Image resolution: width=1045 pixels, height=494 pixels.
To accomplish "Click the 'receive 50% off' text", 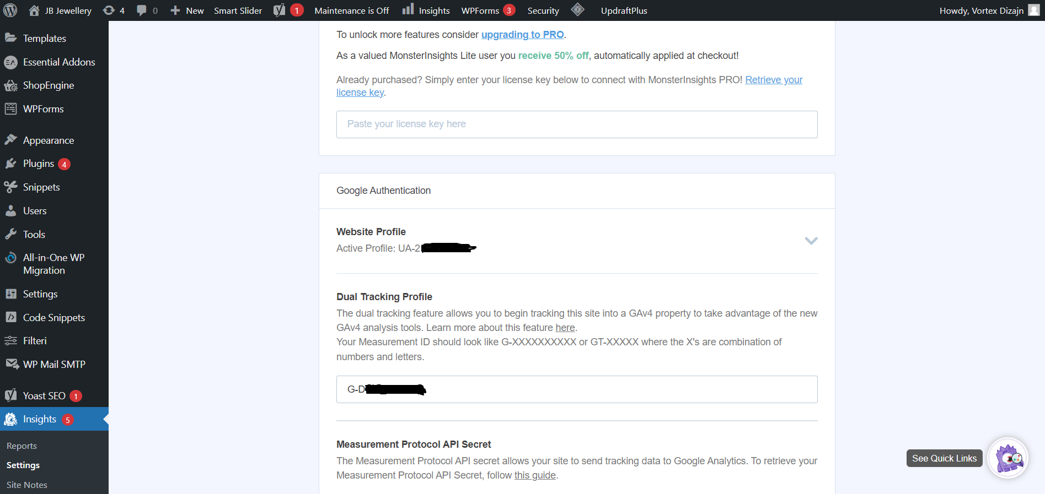I will [x=553, y=56].
